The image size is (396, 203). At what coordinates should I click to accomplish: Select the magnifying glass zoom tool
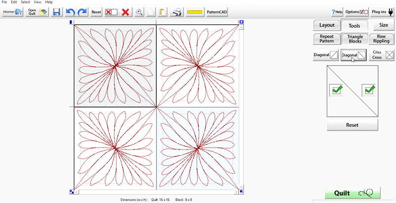[x=140, y=11]
